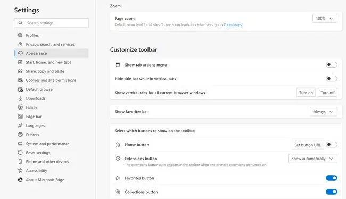Screen dimensions: 346x199
Task: Click the Share, copy and paste icon
Action: (20, 71)
